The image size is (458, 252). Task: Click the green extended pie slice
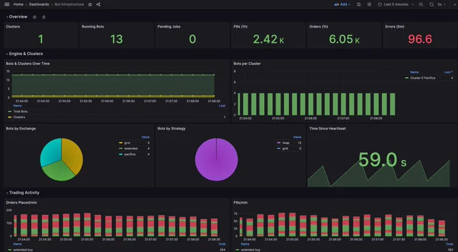tap(59, 171)
